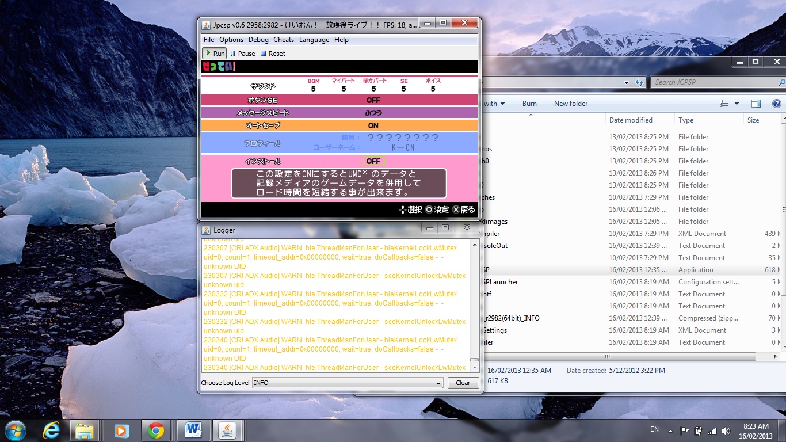Screen dimensions: 786x442
Task: Switch to the Java app on taskbar
Action: pos(228,430)
